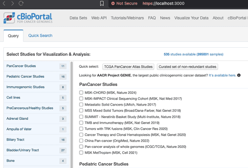Select Immunogenomic Studies in sidebar

[37, 87]
